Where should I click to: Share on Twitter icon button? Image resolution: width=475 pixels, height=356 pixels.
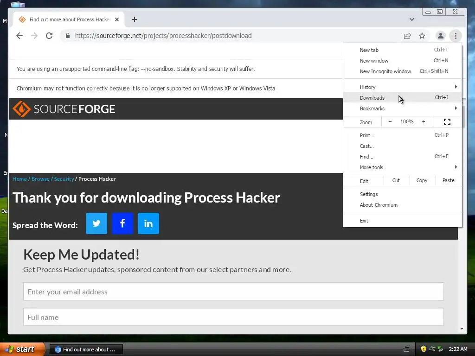[96, 223]
